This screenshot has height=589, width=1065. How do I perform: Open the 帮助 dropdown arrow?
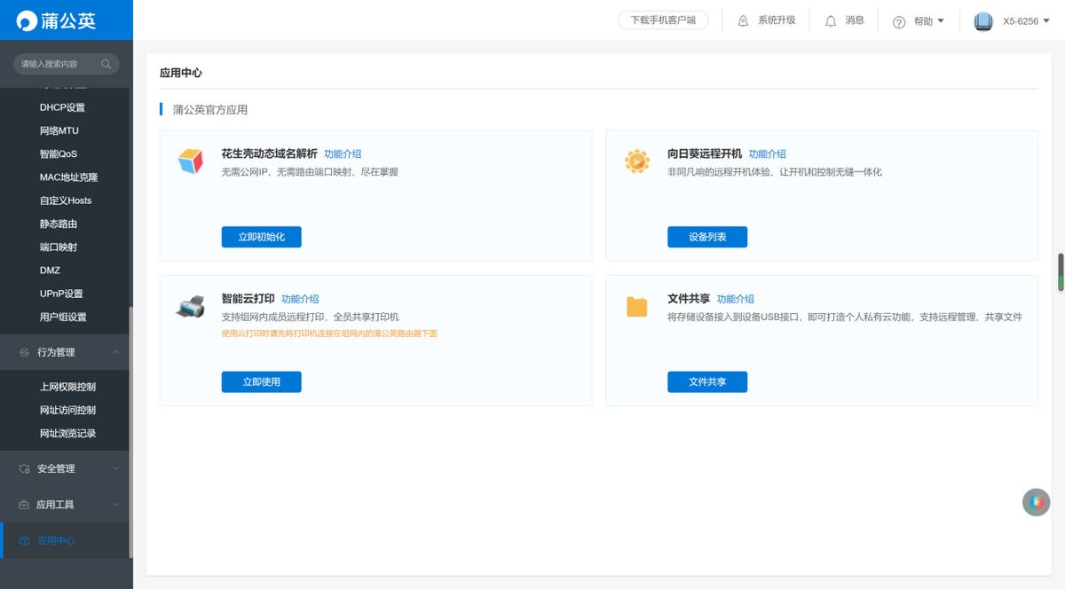(941, 20)
